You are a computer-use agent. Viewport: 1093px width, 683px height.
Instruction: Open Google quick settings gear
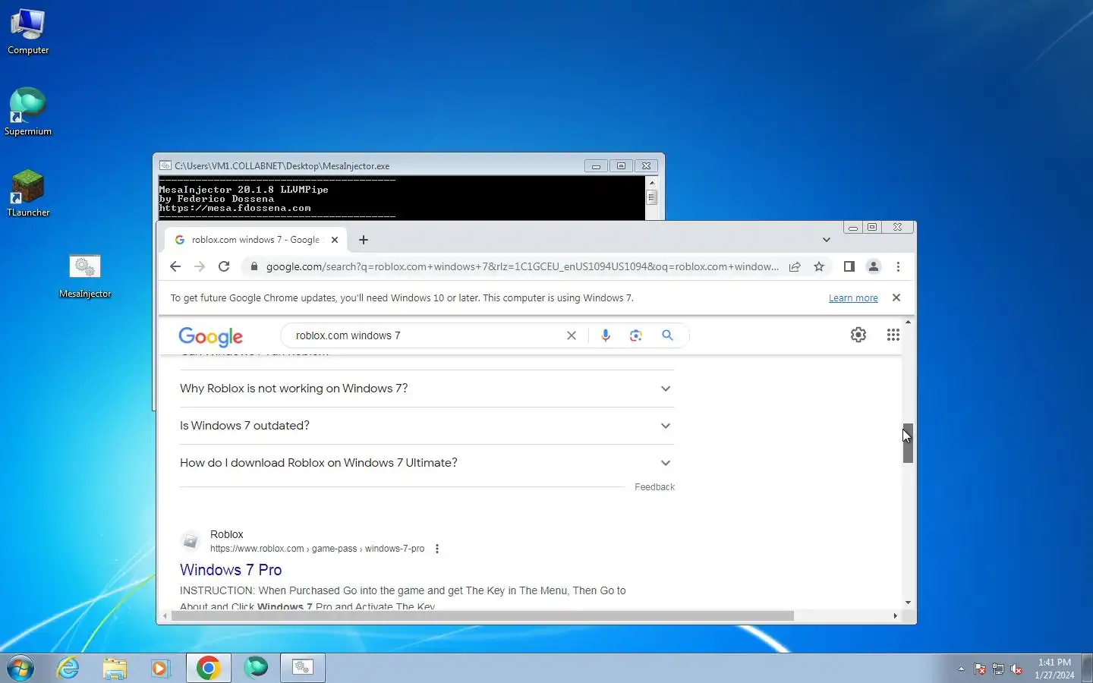[x=858, y=335]
